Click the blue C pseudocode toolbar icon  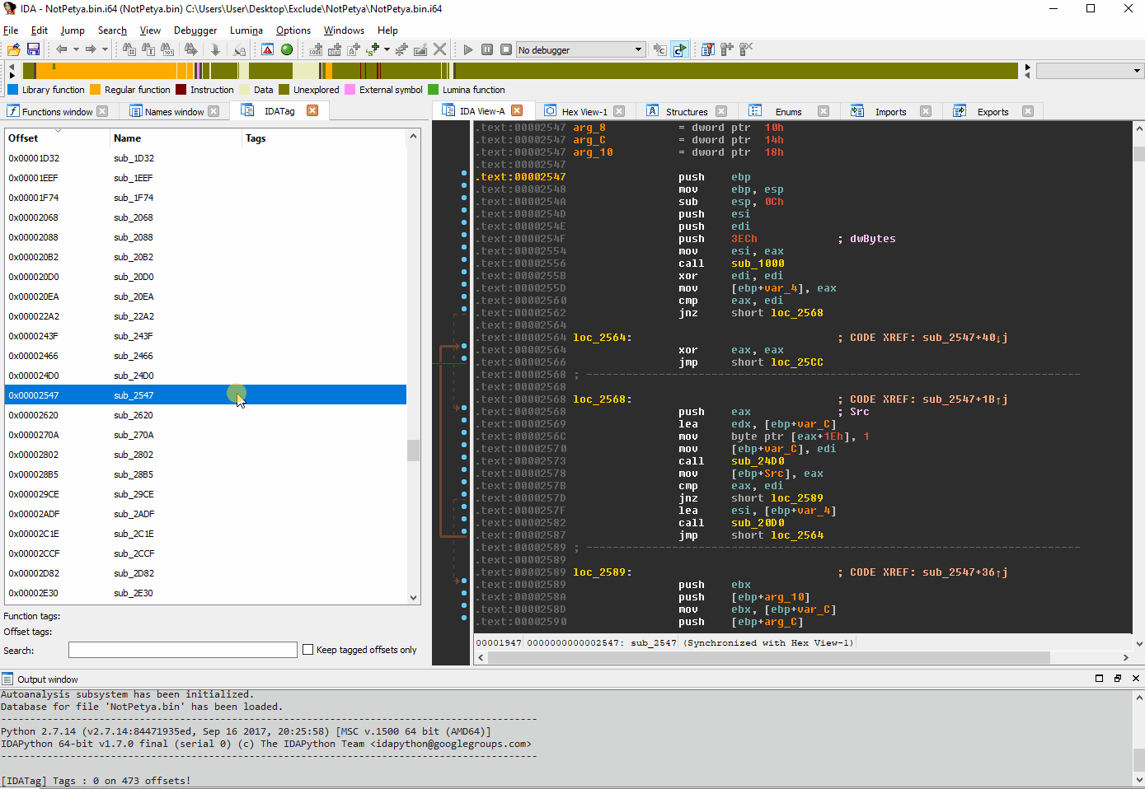point(679,49)
